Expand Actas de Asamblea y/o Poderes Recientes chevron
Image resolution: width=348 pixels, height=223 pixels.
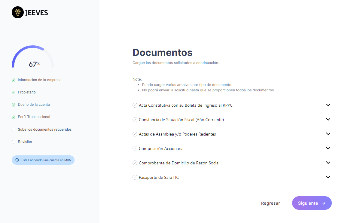click(328, 134)
